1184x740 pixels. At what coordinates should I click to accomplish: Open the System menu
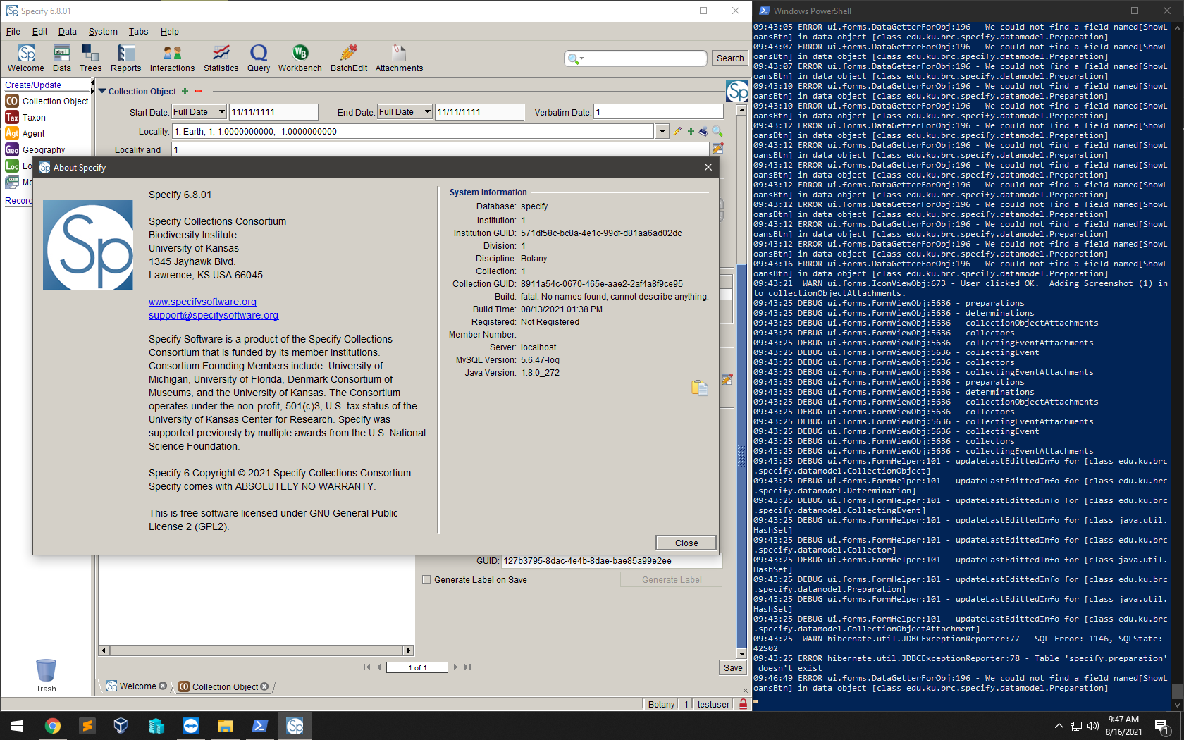[x=103, y=32]
